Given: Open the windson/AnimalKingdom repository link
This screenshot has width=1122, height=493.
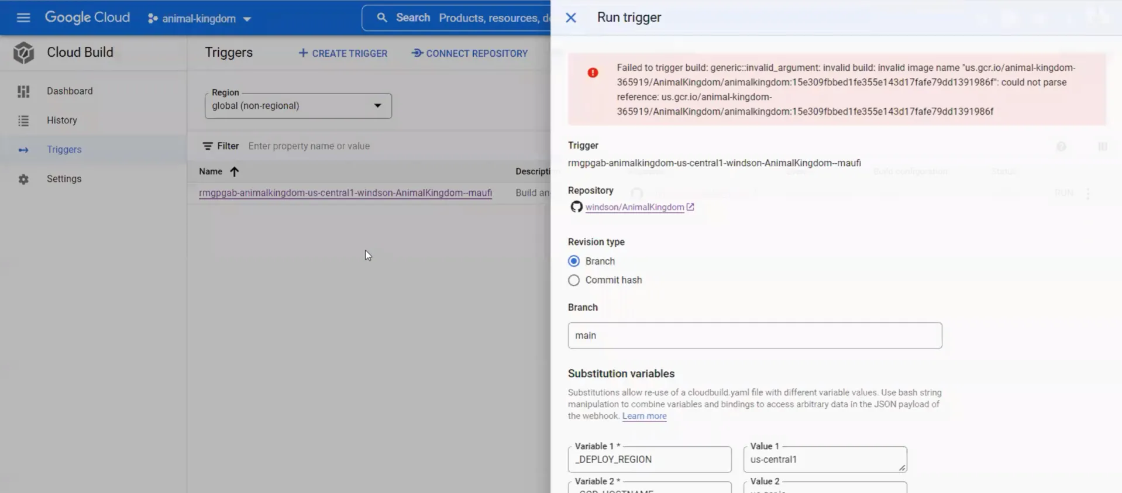Looking at the screenshot, I should (635, 207).
